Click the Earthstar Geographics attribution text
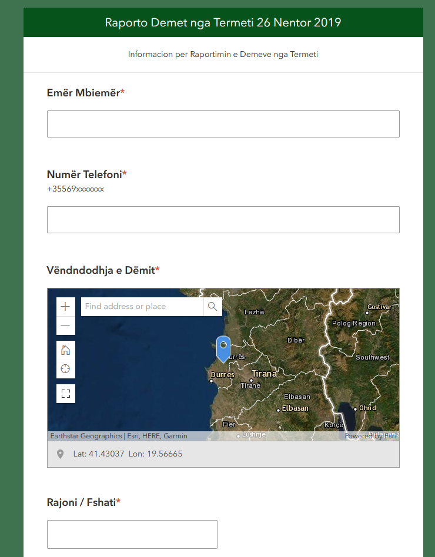This screenshot has width=435, height=557. pos(119,436)
